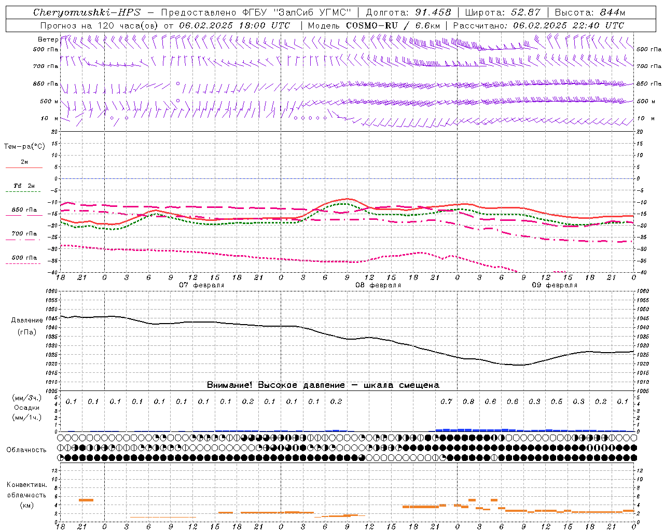Click the Конвективн. convective cloud label
Image resolution: width=664 pixels, height=531 pixels.
pyautogui.click(x=26, y=485)
